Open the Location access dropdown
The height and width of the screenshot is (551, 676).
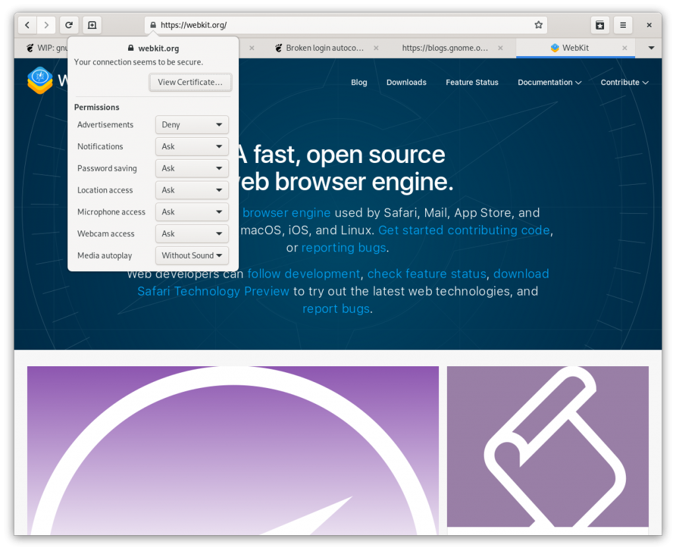(192, 190)
